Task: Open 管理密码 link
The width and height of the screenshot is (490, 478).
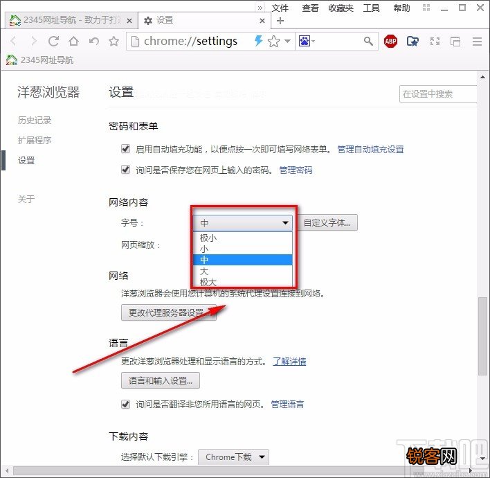Action: (x=296, y=170)
